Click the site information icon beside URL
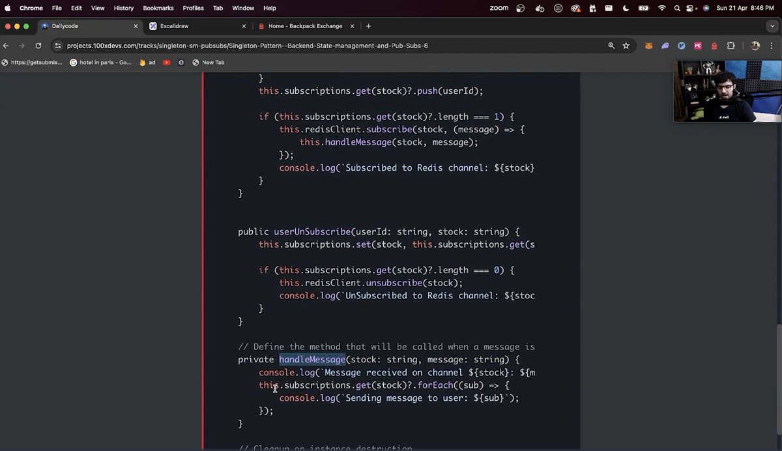 pyautogui.click(x=58, y=46)
